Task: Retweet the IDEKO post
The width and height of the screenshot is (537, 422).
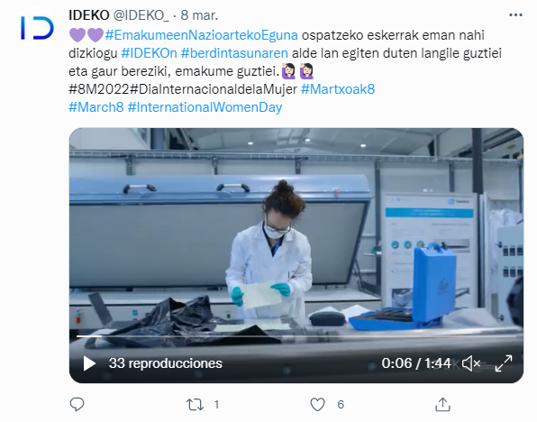Action: point(195,405)
